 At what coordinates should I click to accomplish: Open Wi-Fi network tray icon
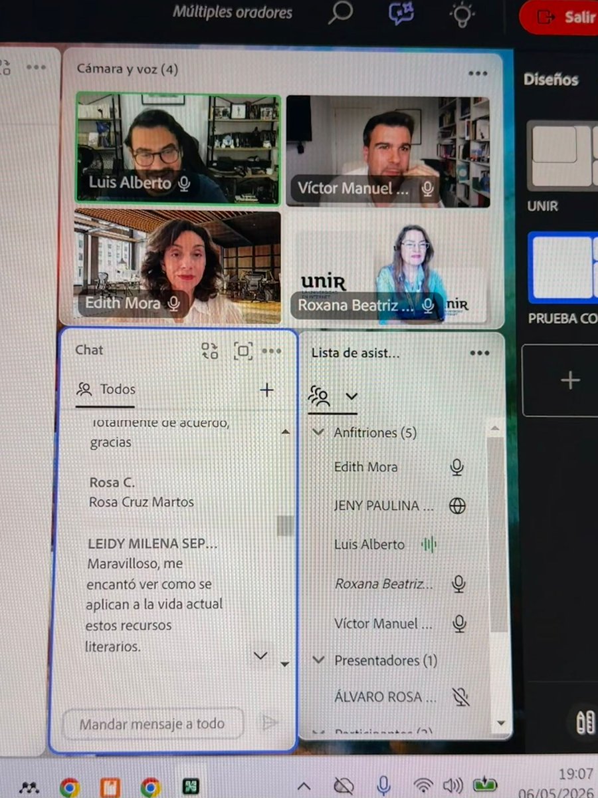(423, 785)
